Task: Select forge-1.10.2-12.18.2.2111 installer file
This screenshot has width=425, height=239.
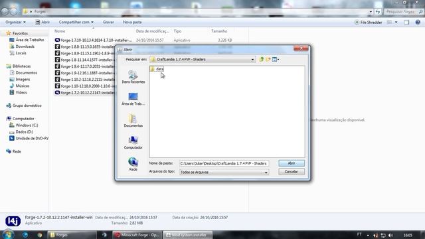Action: click(x=85, y=80)
